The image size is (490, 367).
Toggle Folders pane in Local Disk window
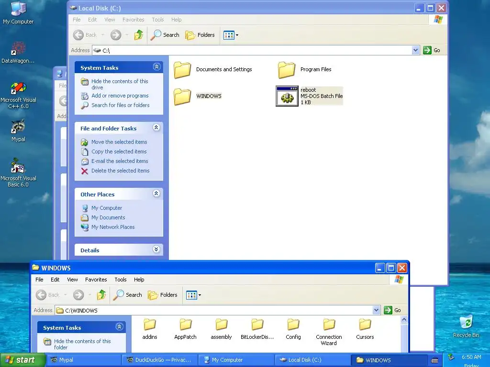(200, 35)
